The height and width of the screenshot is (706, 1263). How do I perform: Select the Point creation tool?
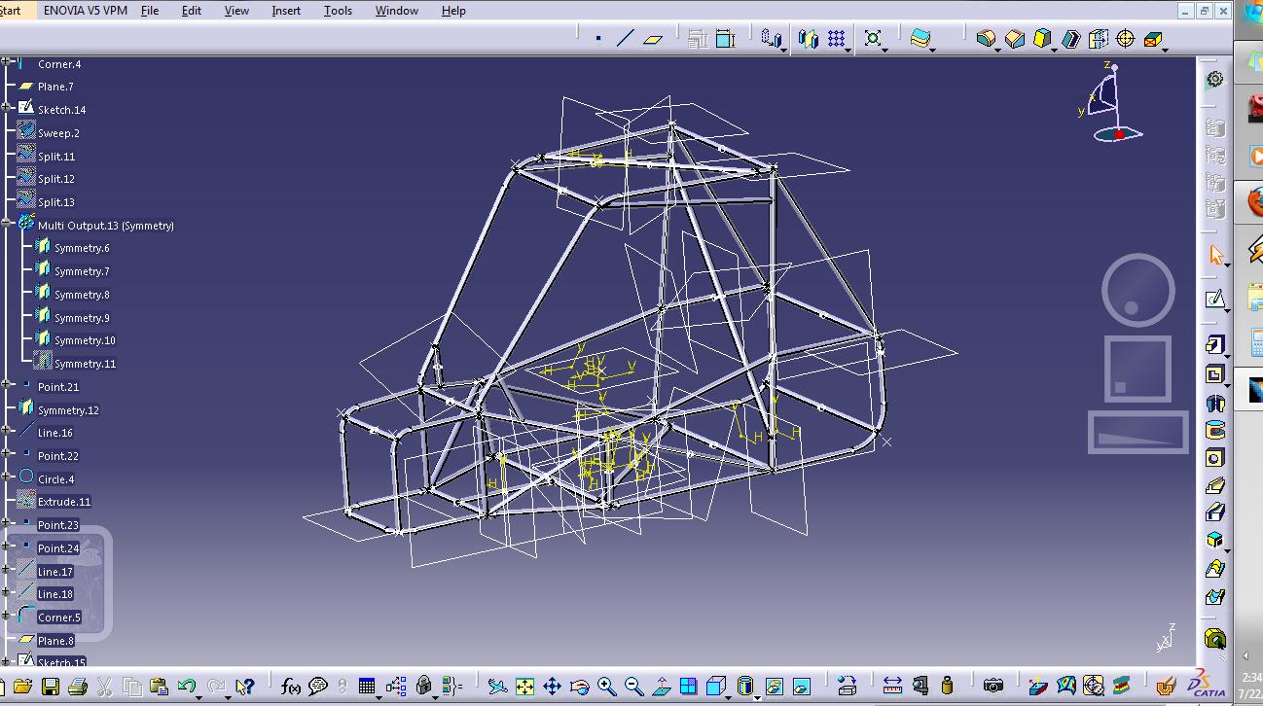[x=597, y=39]
